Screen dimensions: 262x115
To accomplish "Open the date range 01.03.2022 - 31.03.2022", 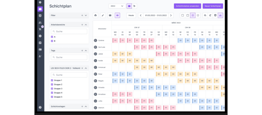I will (156, 15).
